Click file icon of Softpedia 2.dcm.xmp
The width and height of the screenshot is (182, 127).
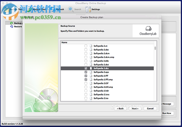91,57
